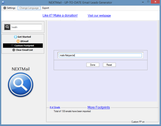
Task: Click the Done button
Action: [93, 65]
